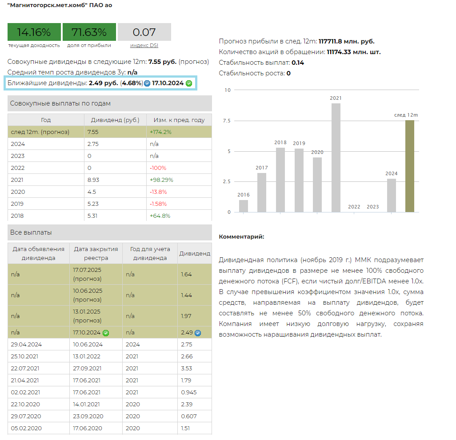
Task: Click blue badge next to 2.49 dividend in table
Action: point(198,333)
